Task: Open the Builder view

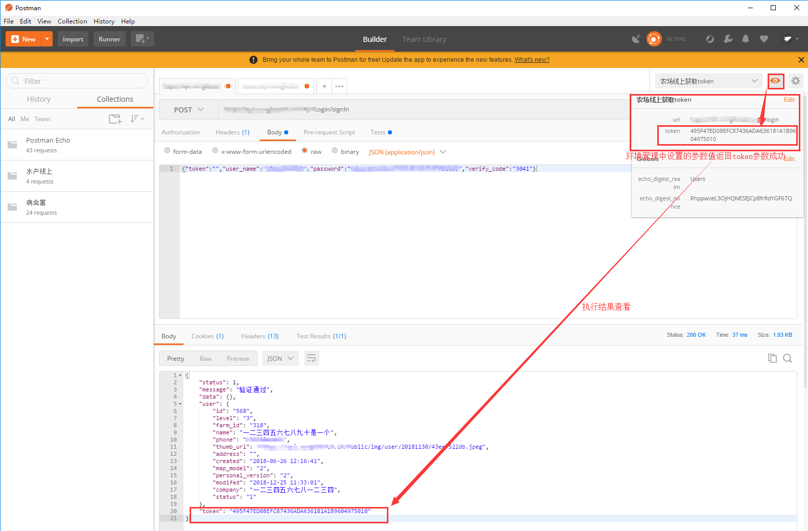Action: click(375, 39)
